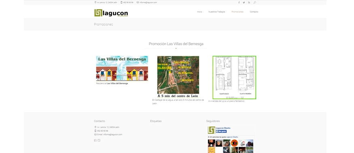Select Promociones menu item
Viewport: 354px width, 153px height.
[x=237, y=12]
